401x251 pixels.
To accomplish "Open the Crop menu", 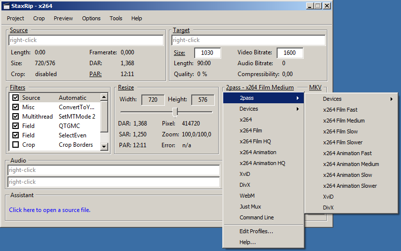I will 39,18.
